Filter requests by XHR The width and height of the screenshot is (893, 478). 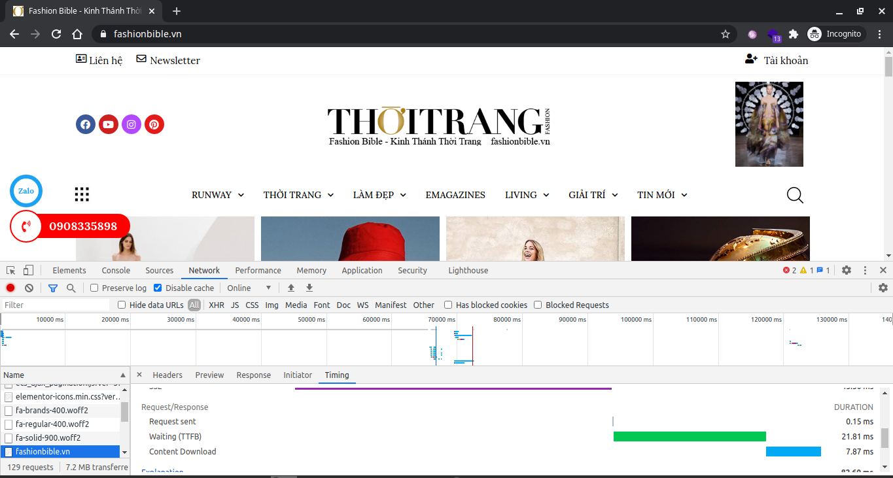click(x=217, y=305)
